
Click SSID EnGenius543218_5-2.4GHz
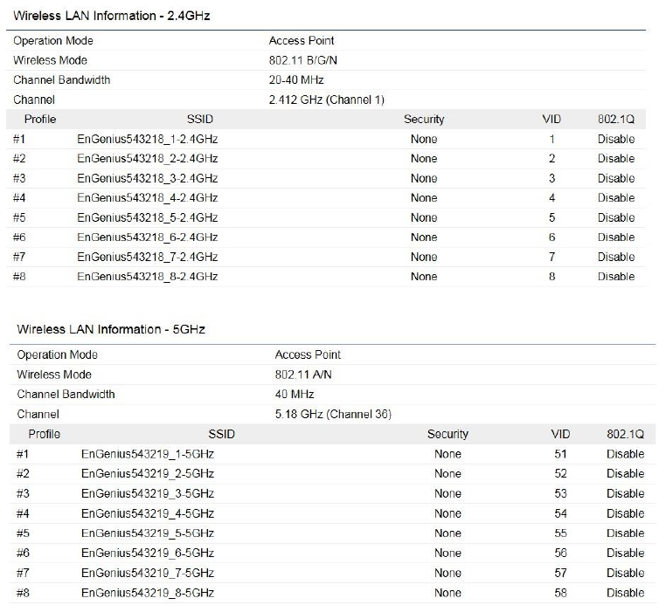pyautogui.click(x=148, y=217)
